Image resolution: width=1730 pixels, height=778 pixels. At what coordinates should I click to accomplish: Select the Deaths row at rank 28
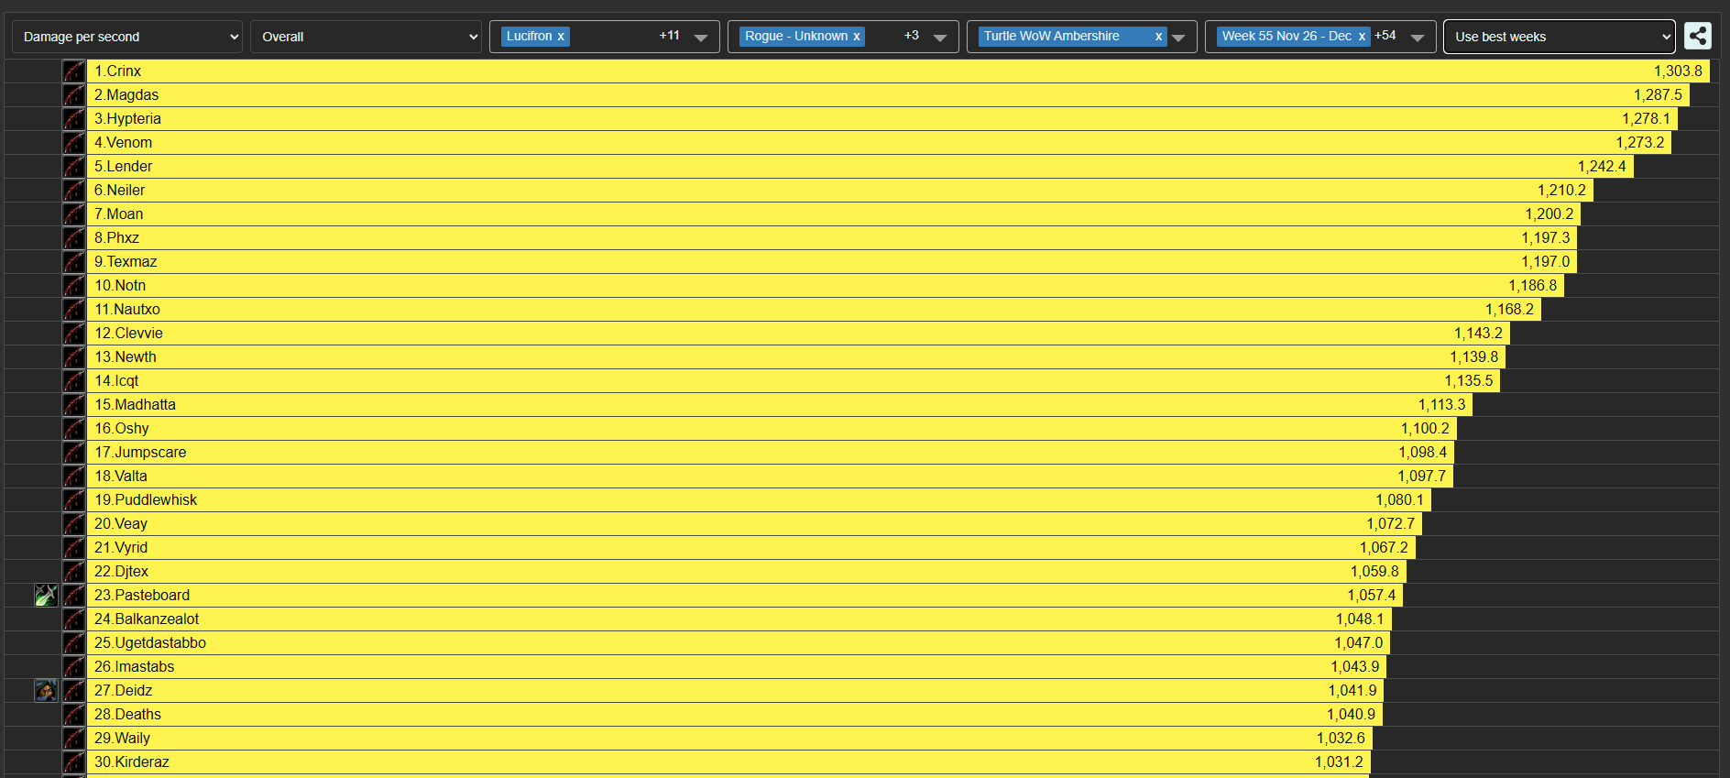(735, 714)
